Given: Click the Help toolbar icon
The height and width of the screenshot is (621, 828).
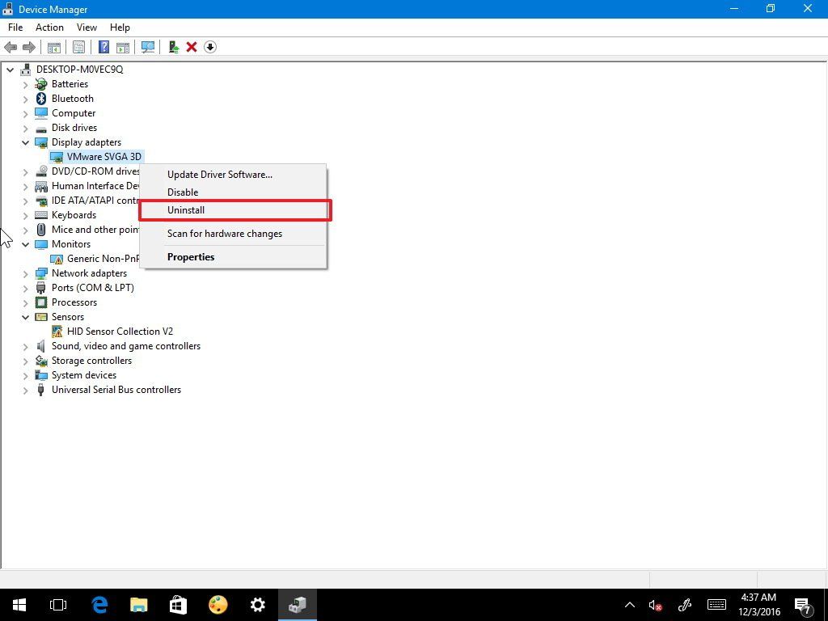Looking at the screenshot, I should pos(103,47).
